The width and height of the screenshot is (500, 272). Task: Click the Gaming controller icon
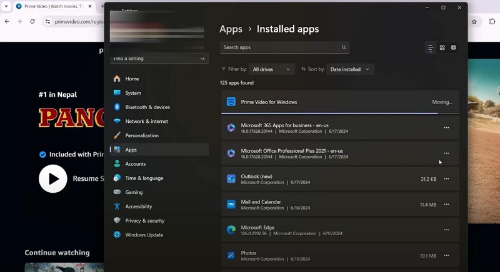pyautogui.click(x=117, y=192)
